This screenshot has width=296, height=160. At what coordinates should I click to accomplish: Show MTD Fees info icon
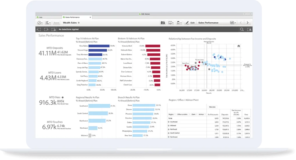coord(62,98)
